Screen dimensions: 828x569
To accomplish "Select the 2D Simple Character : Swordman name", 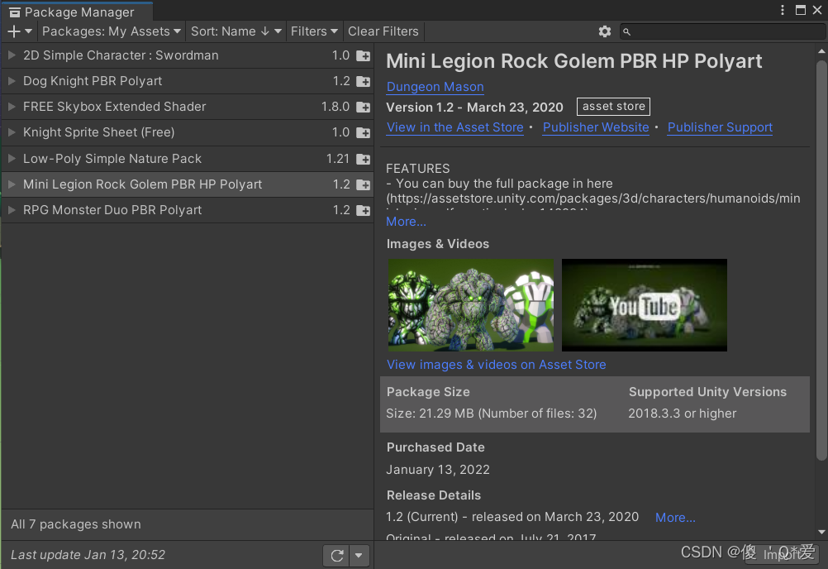I will 121,55.
